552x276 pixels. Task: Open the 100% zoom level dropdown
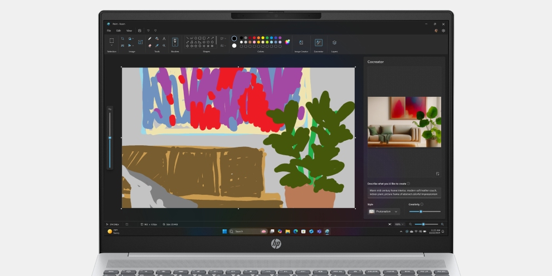[x=399, y=224]
